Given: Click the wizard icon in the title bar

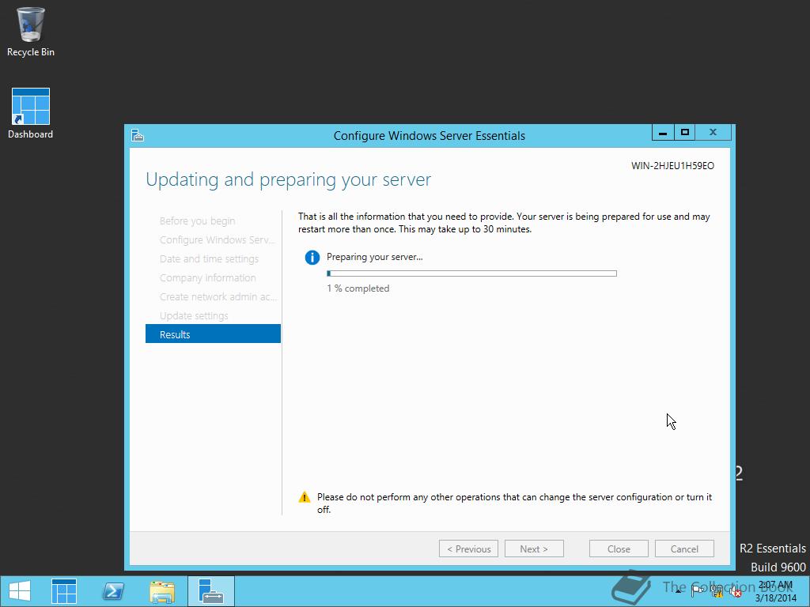Looking at the screenshot, I should click(x=138, y=135).
